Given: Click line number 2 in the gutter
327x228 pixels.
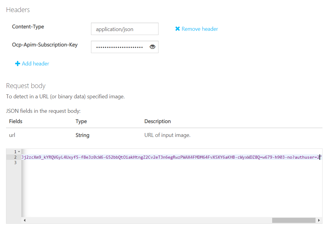Looking at the screenshot, I should pos(15,157).
